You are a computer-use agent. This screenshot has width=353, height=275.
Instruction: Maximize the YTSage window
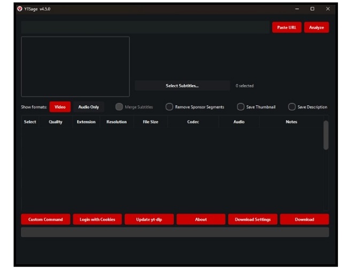(x=312, y=9)
